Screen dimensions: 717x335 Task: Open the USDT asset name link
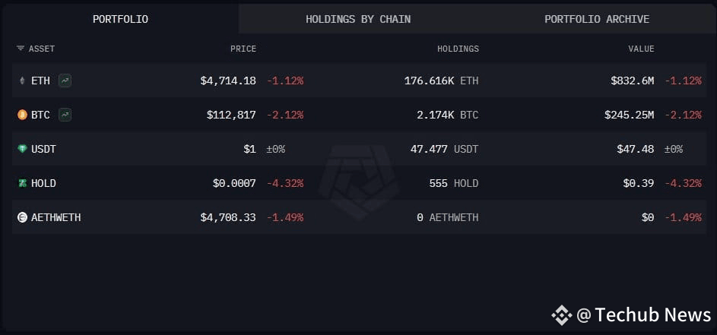click(43, 149)
